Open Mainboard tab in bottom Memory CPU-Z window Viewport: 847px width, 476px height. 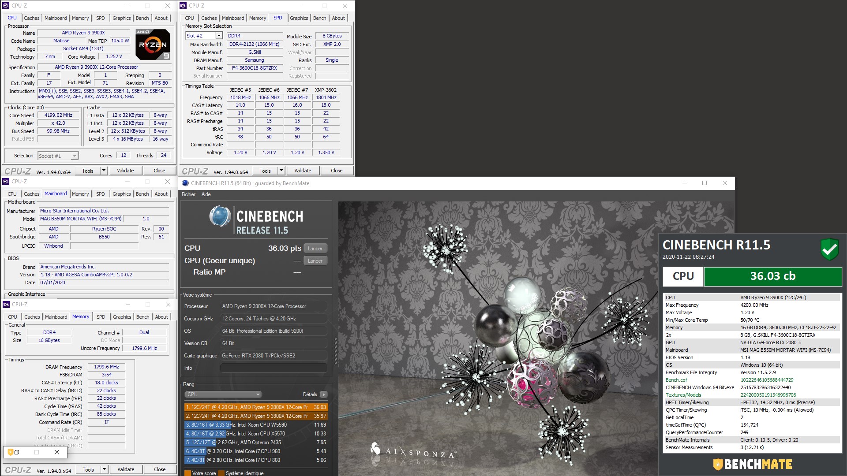pyautogui.click(x=56, y=317)
